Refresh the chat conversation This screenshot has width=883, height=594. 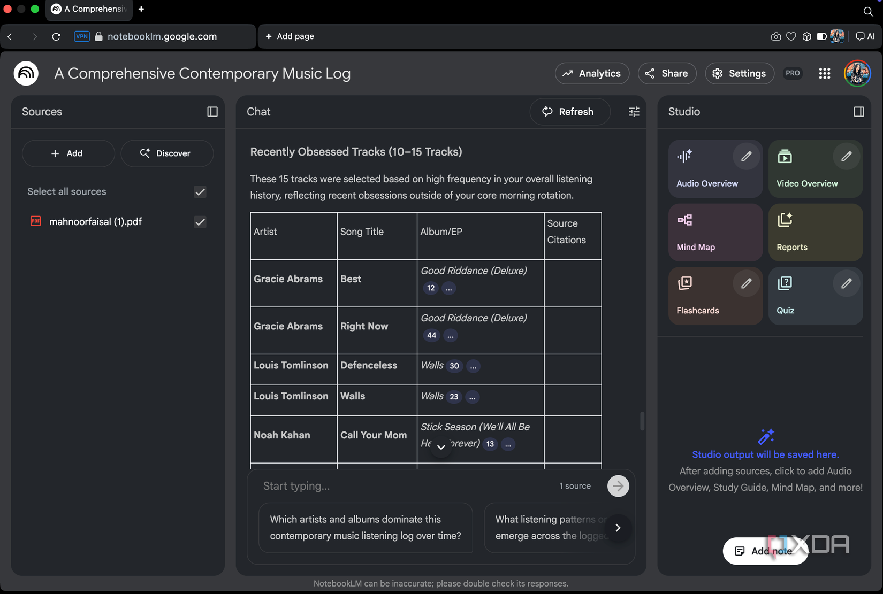coord(569,112)
